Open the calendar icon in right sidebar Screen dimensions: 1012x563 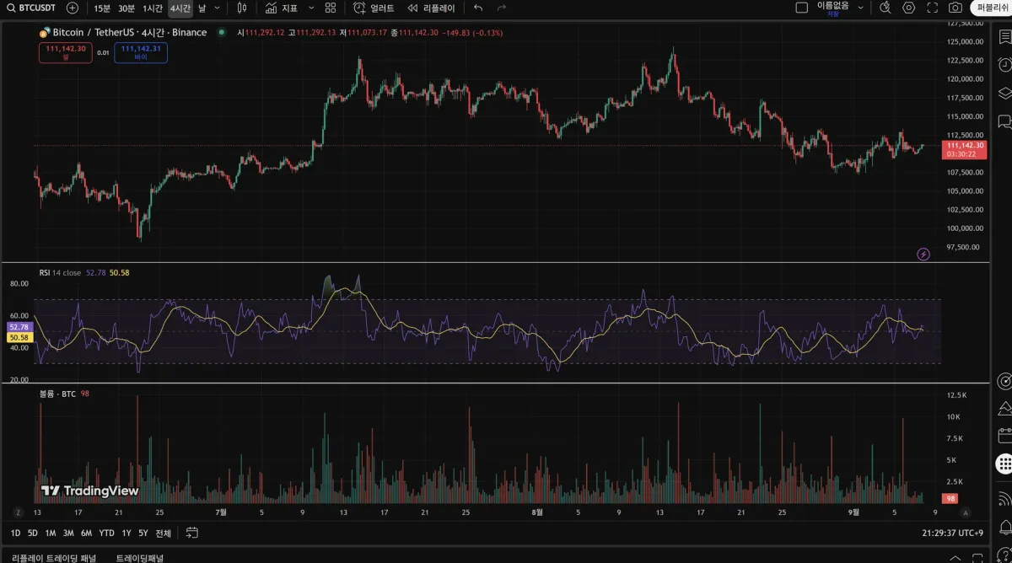[1004, 436]
